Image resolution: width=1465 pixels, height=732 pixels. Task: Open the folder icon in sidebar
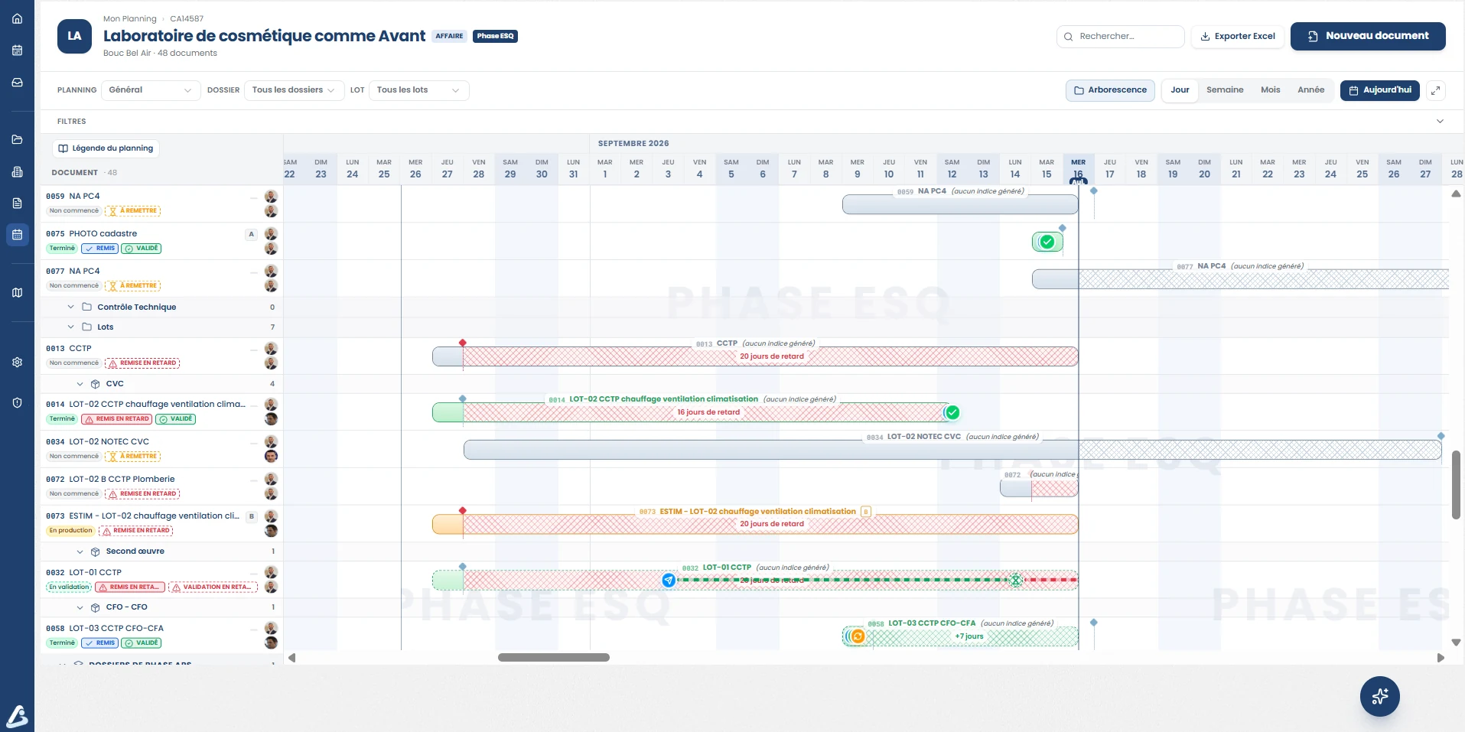17,139
